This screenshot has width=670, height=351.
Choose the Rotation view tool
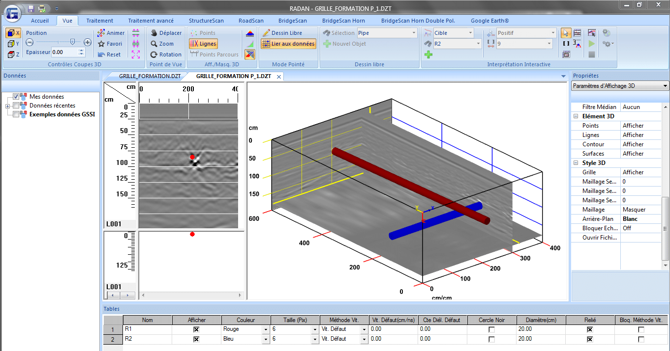pyautogui.click(x=166, y=54)
